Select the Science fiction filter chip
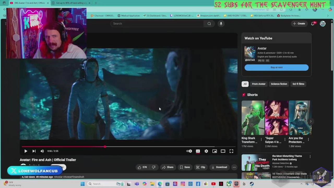 point(279,84)
